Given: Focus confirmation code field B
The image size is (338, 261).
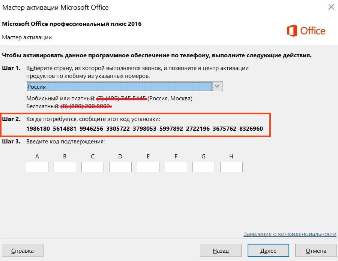Looking at the screenshot, I should click(65, 167).
